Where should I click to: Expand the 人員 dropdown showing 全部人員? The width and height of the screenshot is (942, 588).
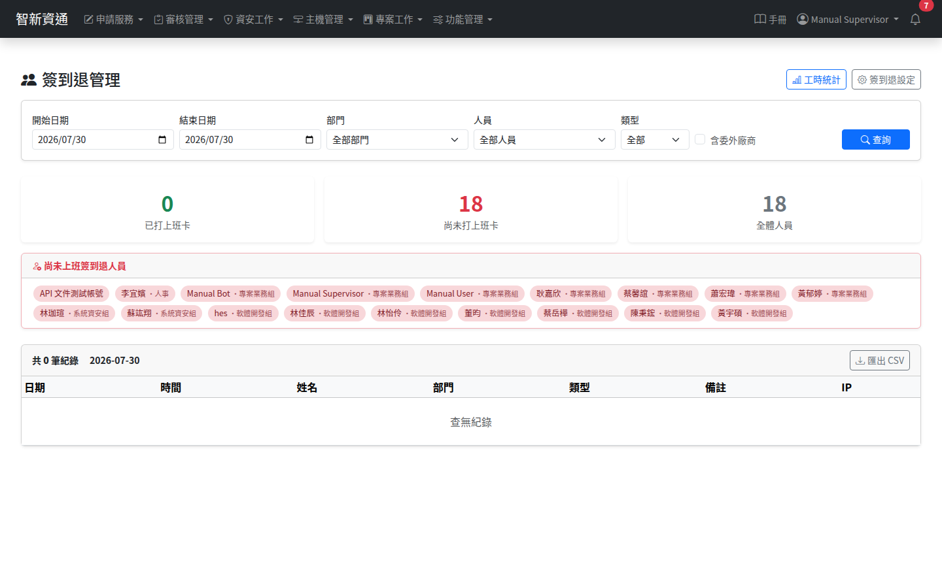[x=544, y=140]
